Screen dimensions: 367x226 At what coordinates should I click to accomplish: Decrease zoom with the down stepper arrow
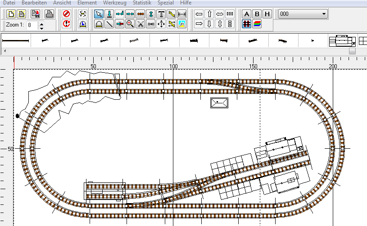coord(41,28)
